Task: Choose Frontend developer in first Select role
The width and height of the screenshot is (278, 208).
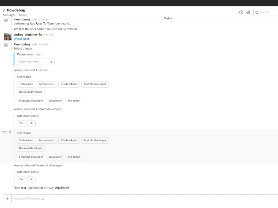Action: click(31, 101)
